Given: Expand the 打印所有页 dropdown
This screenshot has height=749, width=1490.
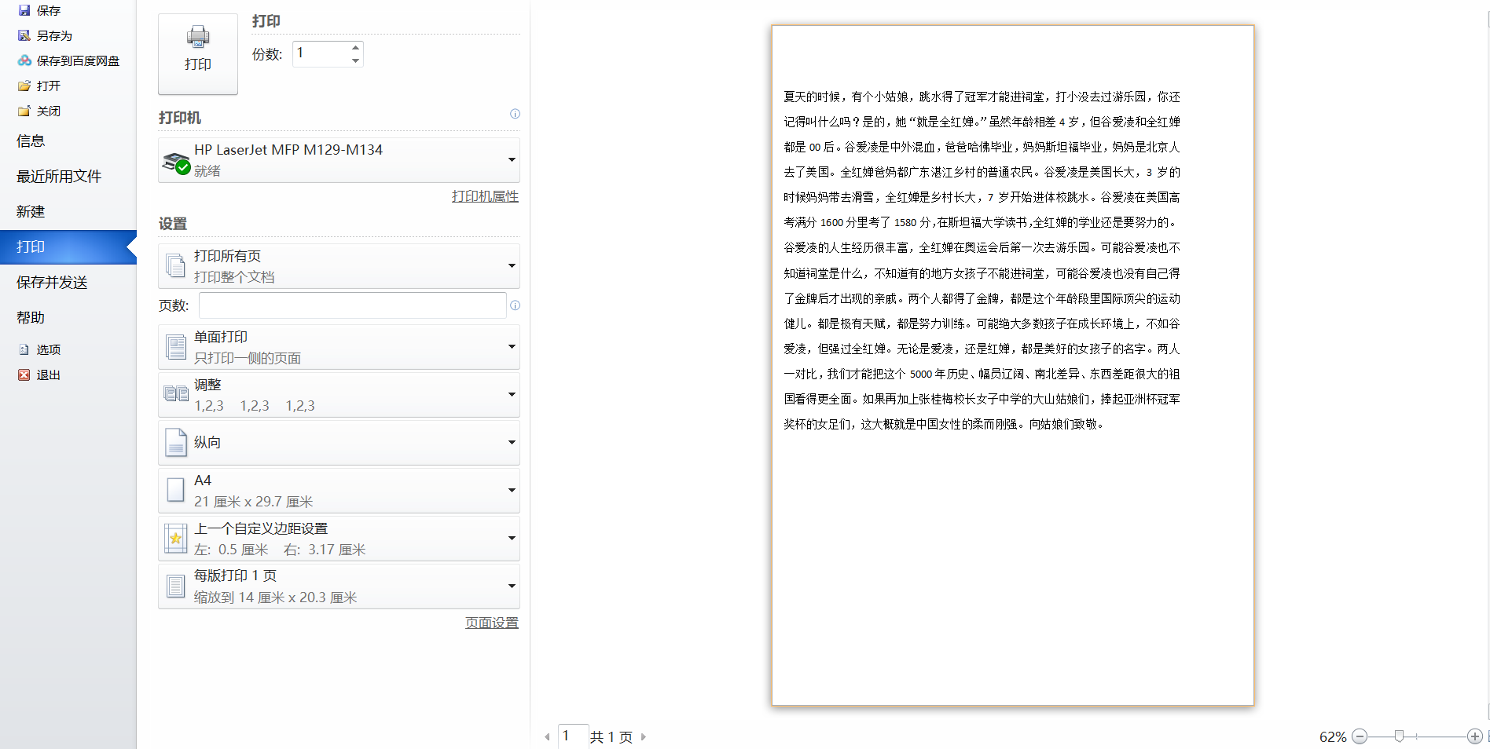Looking at the screenshot, I should click(512, 266).
